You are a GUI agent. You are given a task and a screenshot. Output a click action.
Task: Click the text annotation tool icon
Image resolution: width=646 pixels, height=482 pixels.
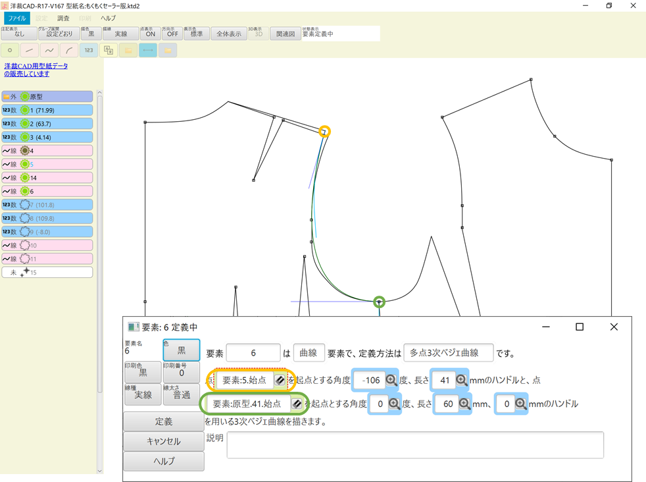pos(108,50)
